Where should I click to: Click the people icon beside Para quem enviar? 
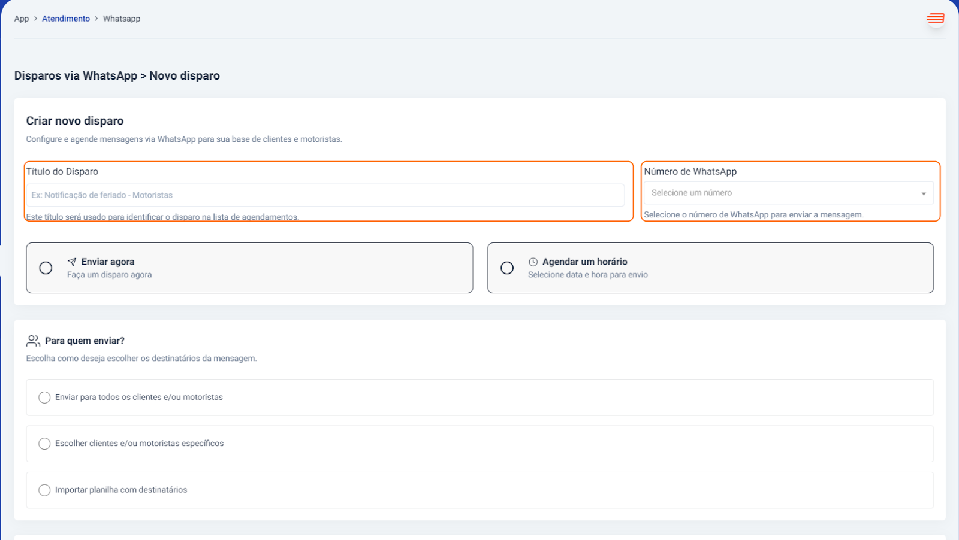(x=33, y=341)
